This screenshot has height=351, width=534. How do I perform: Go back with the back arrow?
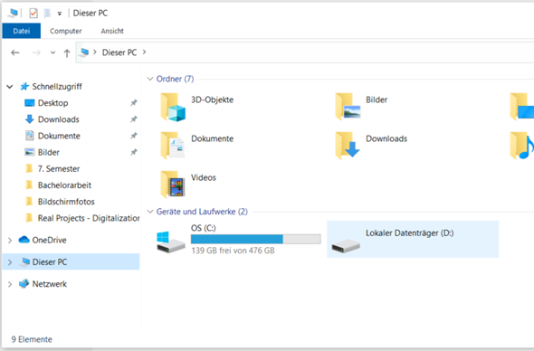(x=15, y=52)
